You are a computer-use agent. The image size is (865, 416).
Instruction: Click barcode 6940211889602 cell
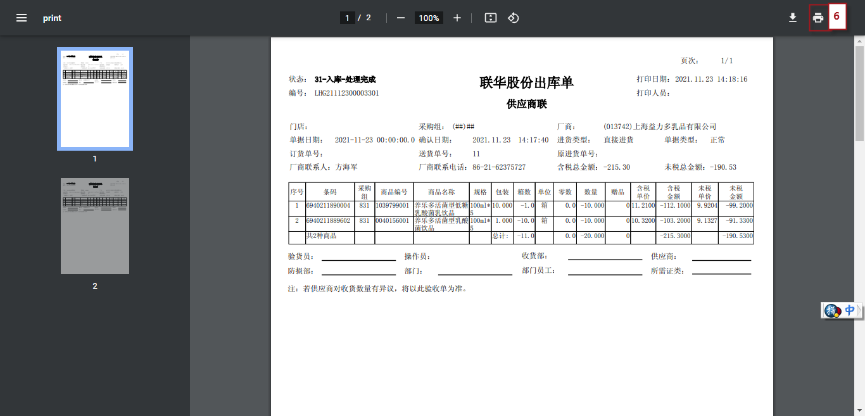[x=330, y=224]
